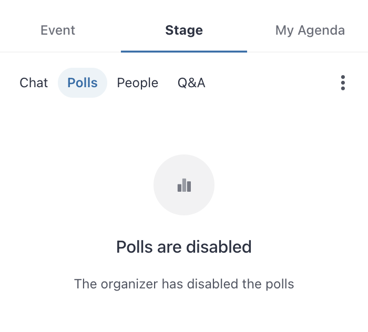Open the Q&A section

click(x=191, y=83)
